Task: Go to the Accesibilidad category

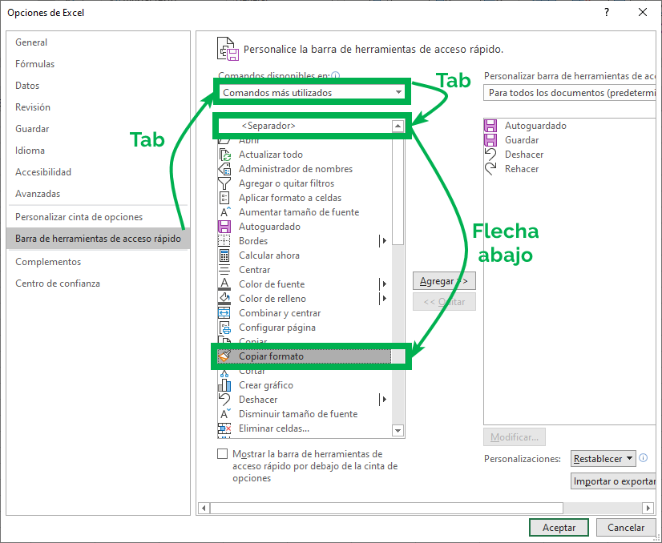Action: coord(98,171)
